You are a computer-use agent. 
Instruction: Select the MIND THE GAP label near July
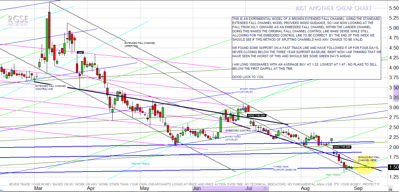pos(256,115)
